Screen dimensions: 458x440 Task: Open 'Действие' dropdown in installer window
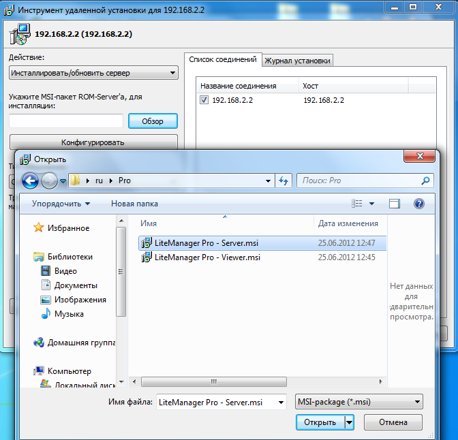point(93,73)
